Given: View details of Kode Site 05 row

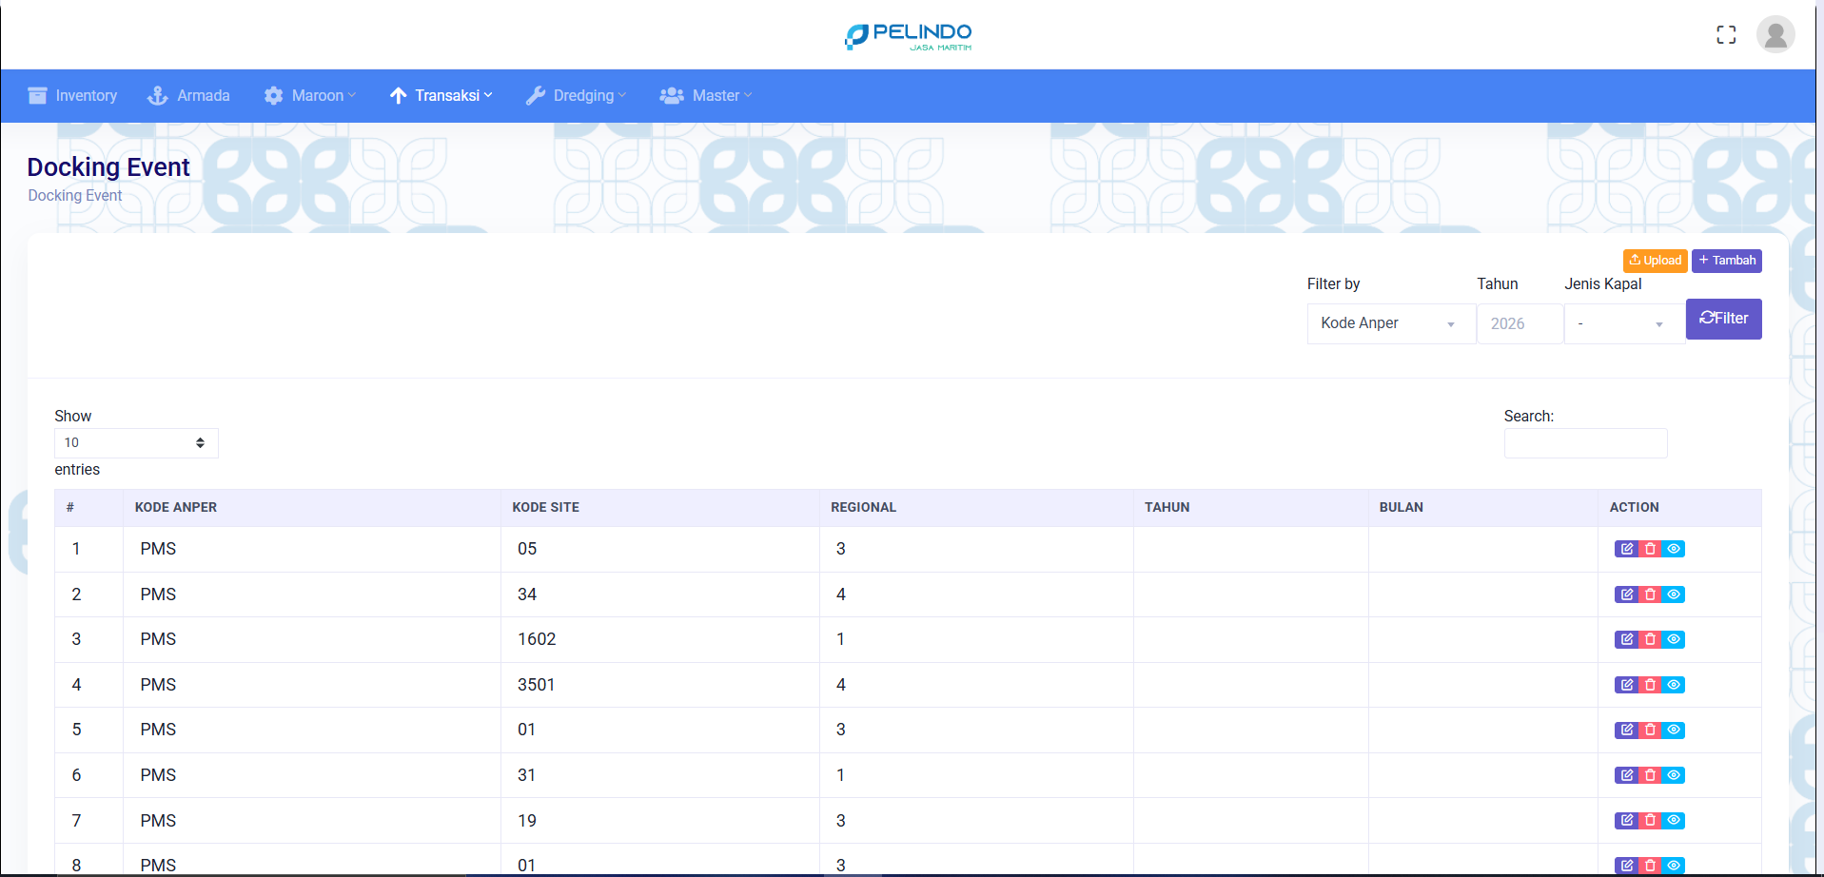Looking at the screenshot, I should (1674, 549).
